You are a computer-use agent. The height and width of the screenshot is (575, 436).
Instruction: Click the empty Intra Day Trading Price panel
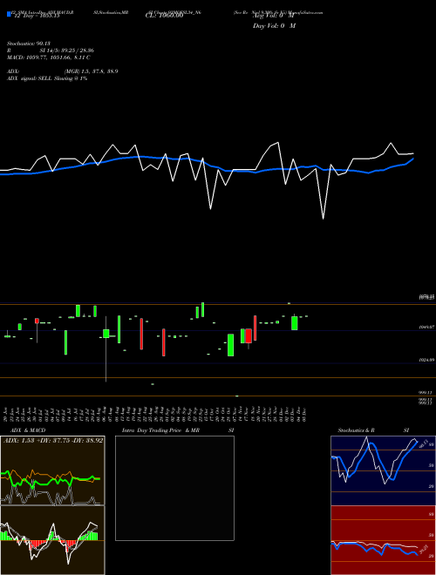(174, 488)
